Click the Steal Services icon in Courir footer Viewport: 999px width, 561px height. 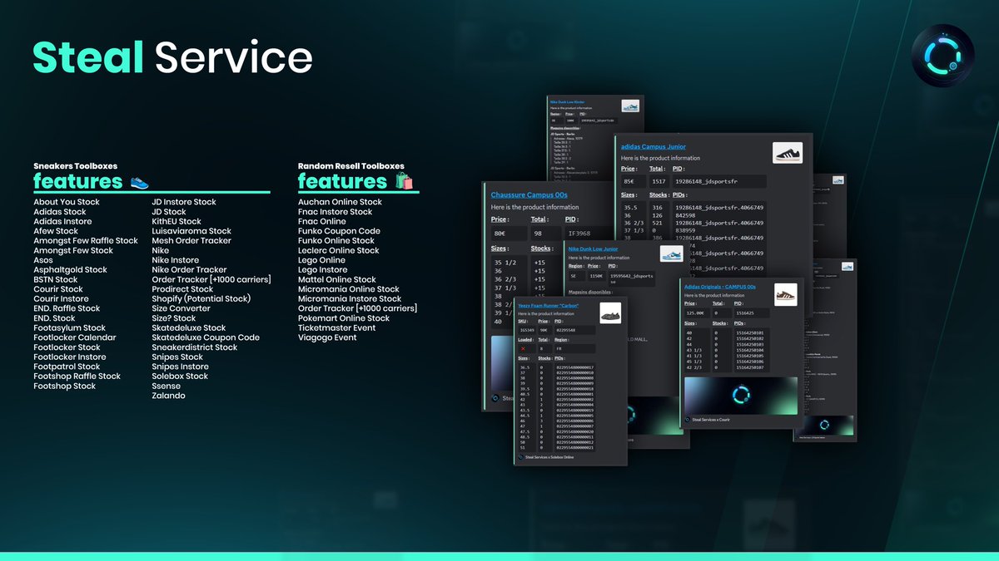tap(687, 420)
